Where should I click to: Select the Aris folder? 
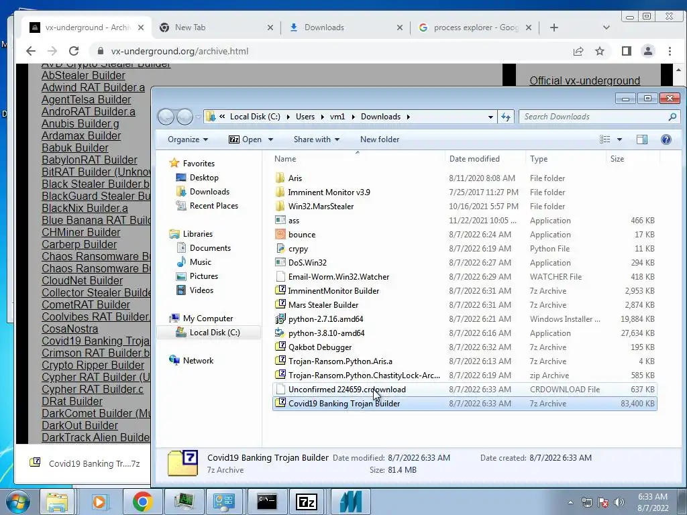click(295, 178)
